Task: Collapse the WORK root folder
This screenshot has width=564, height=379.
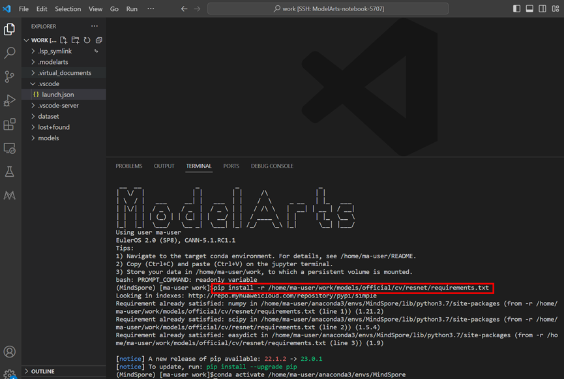Action: tap(26, 40)
